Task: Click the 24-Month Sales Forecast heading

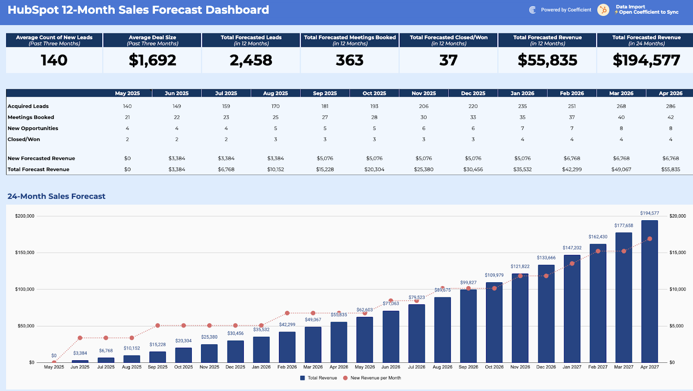Action: [56, 196]
